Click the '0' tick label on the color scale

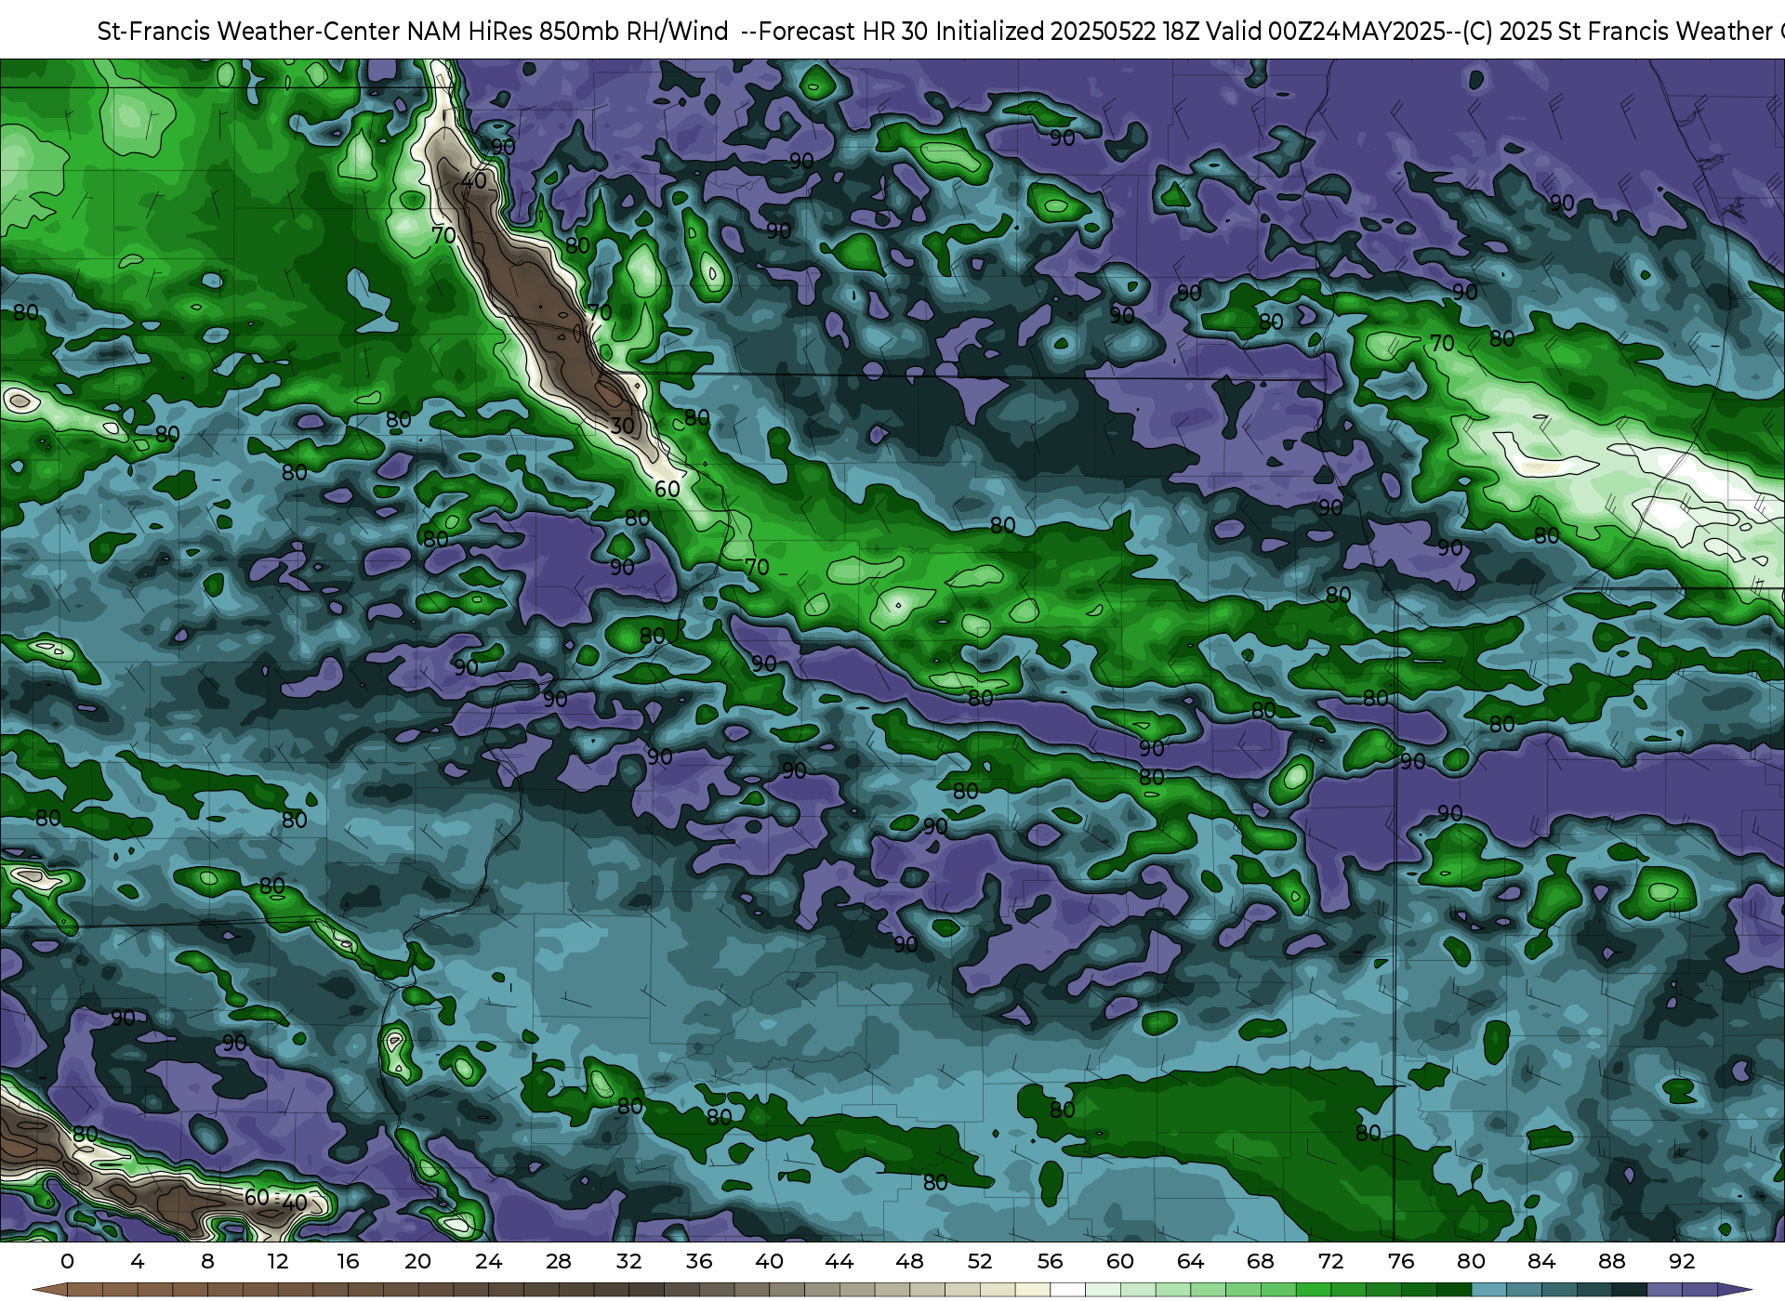tap(67, 1262)
